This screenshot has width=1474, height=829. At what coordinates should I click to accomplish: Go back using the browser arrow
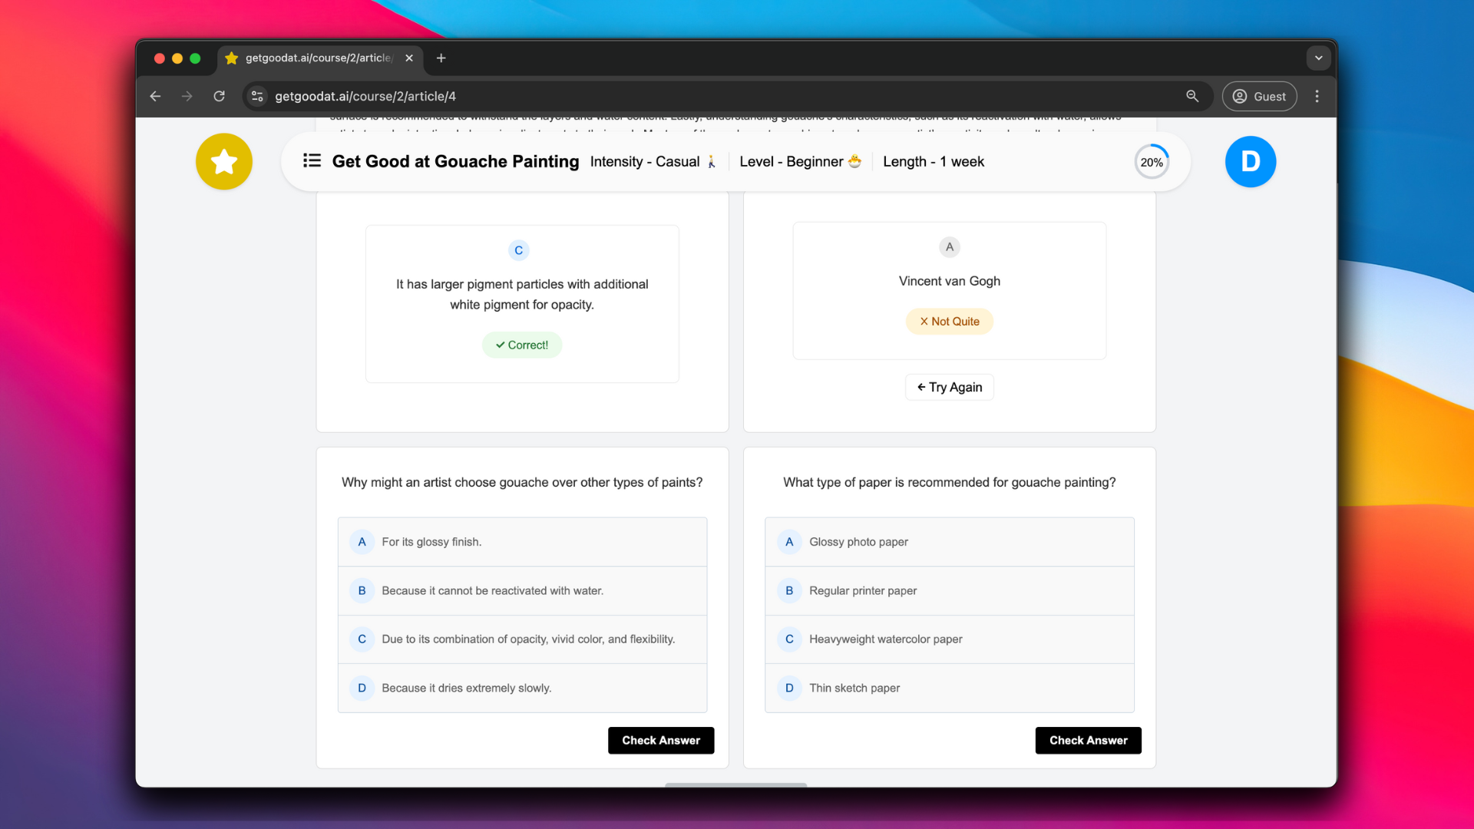click(155, 97)
